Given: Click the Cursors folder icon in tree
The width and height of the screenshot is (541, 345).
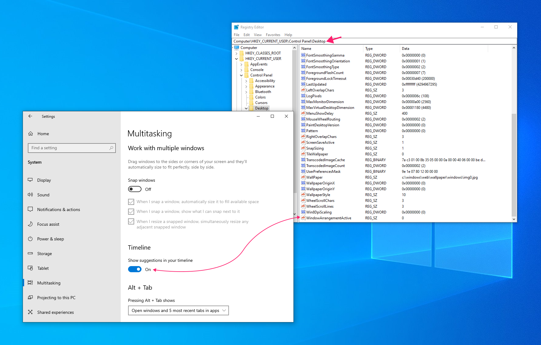Looking at the screenshot, I should [x=252, y=102].
